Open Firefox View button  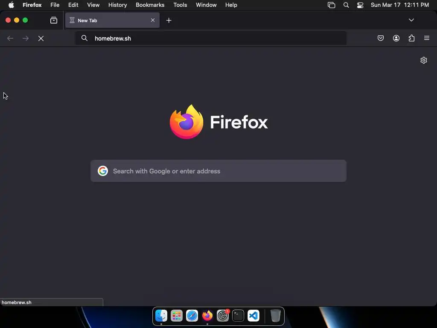[x=54, y=20]
